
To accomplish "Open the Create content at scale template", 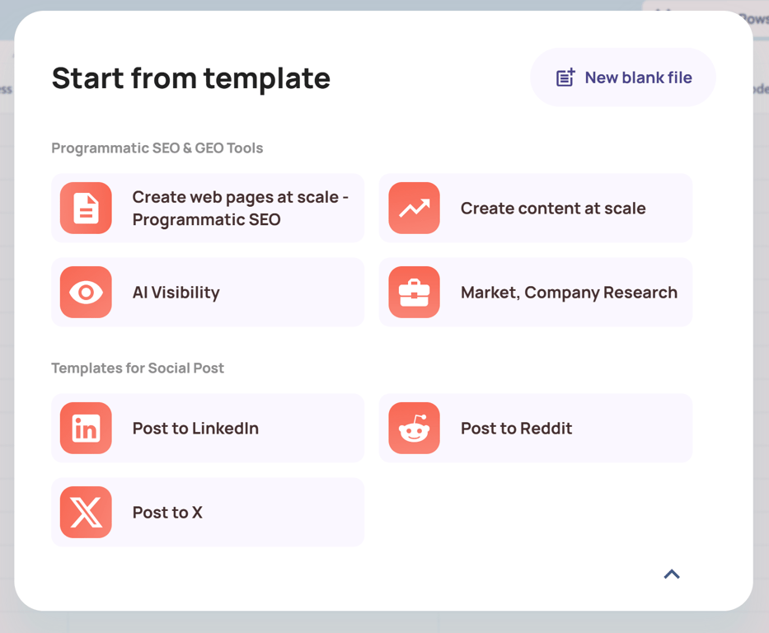I will 552,209.
